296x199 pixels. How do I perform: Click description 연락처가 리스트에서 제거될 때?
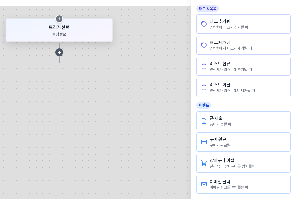click(233, 91)
